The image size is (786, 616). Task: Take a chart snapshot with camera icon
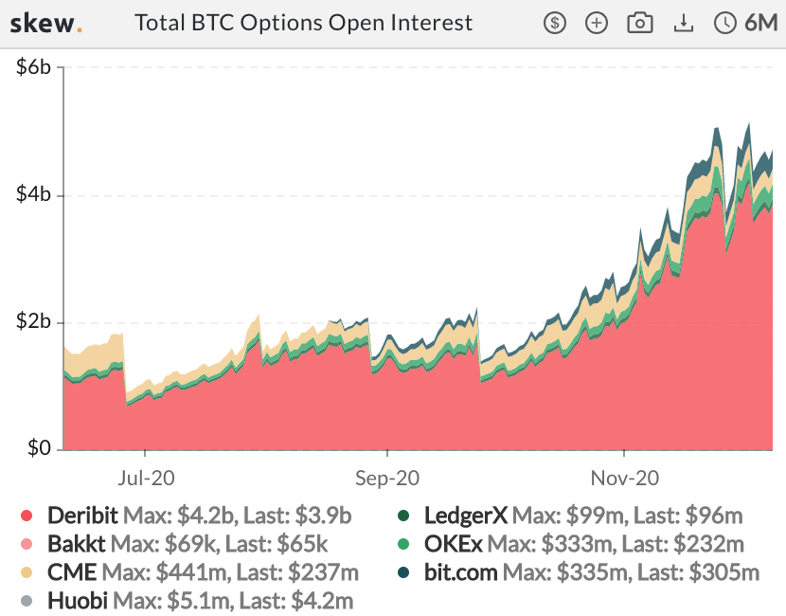pos(641,23)
